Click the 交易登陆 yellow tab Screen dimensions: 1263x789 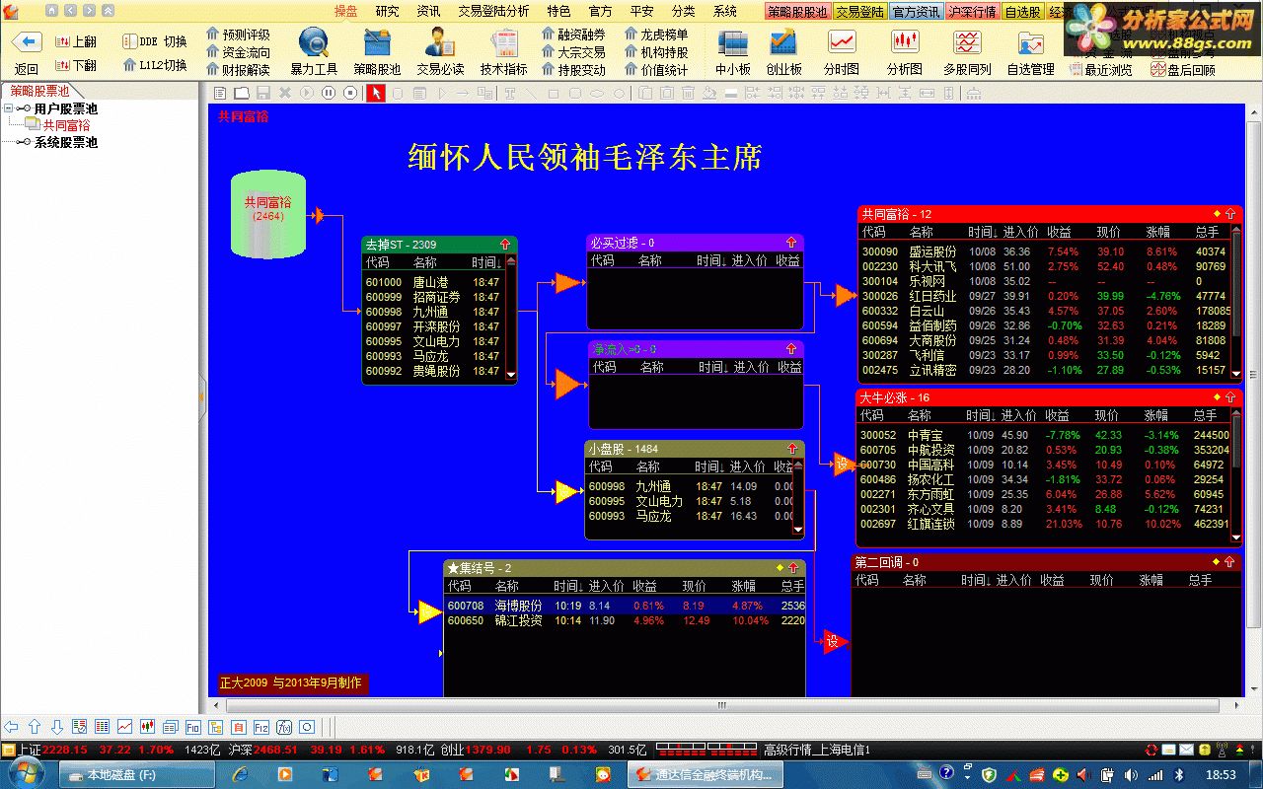(x=859, y=12)
